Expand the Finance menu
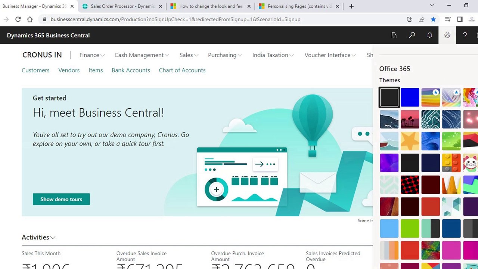The height and width of the screenshot is (269, 478). 92,55
